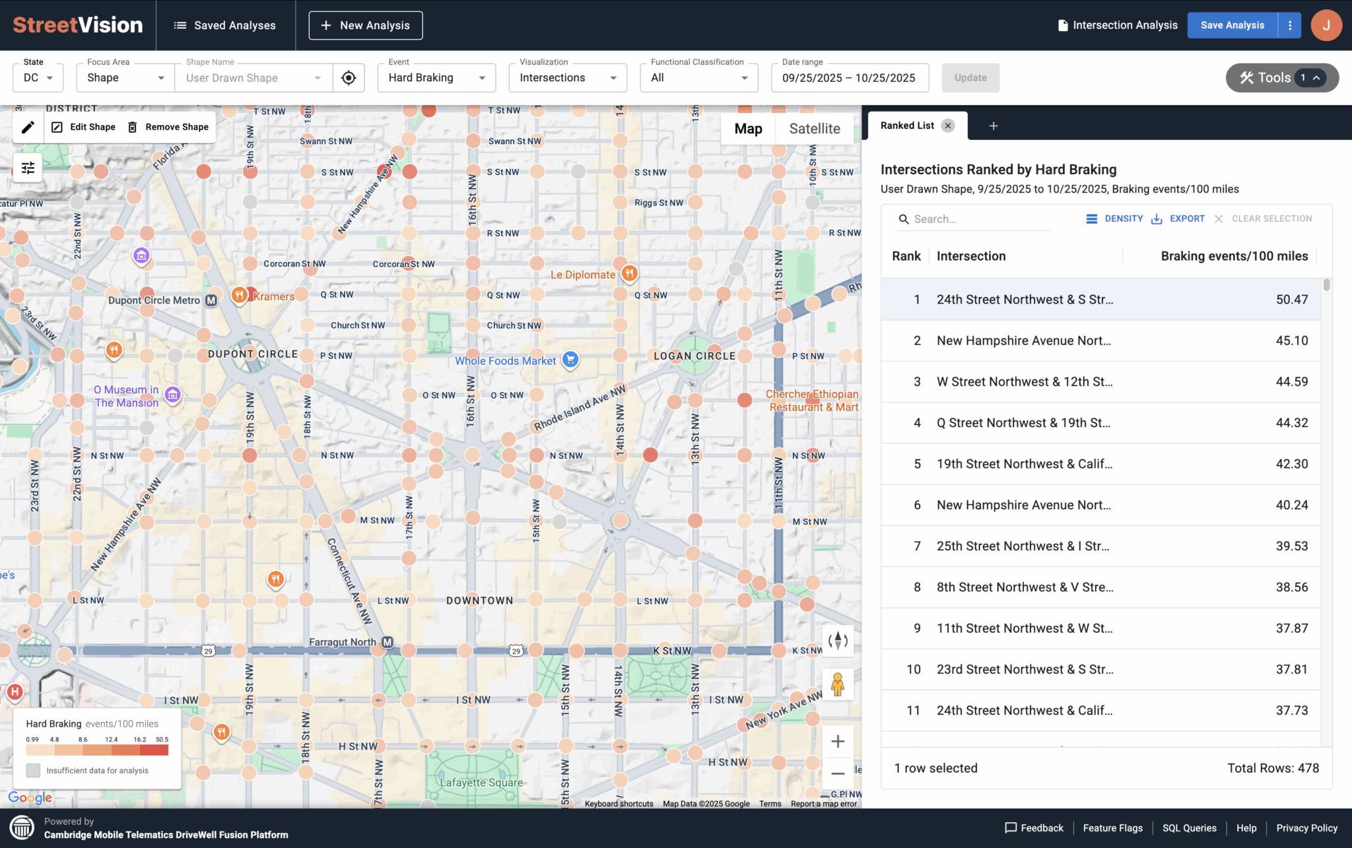Image resolution: width=1352 pixels, height=848 pixels.
Task: Open Saved Analyses menu
Action: (225, 25)
